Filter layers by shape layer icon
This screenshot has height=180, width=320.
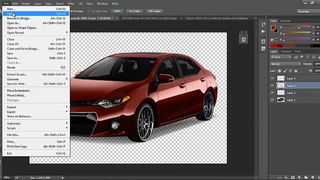tap(313, 57)
